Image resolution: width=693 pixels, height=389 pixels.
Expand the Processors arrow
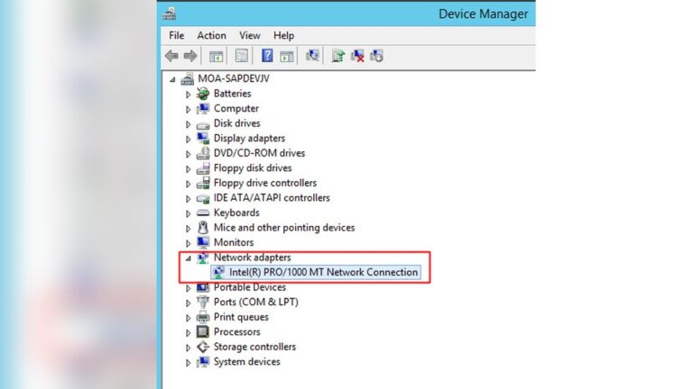coord(188,333)
